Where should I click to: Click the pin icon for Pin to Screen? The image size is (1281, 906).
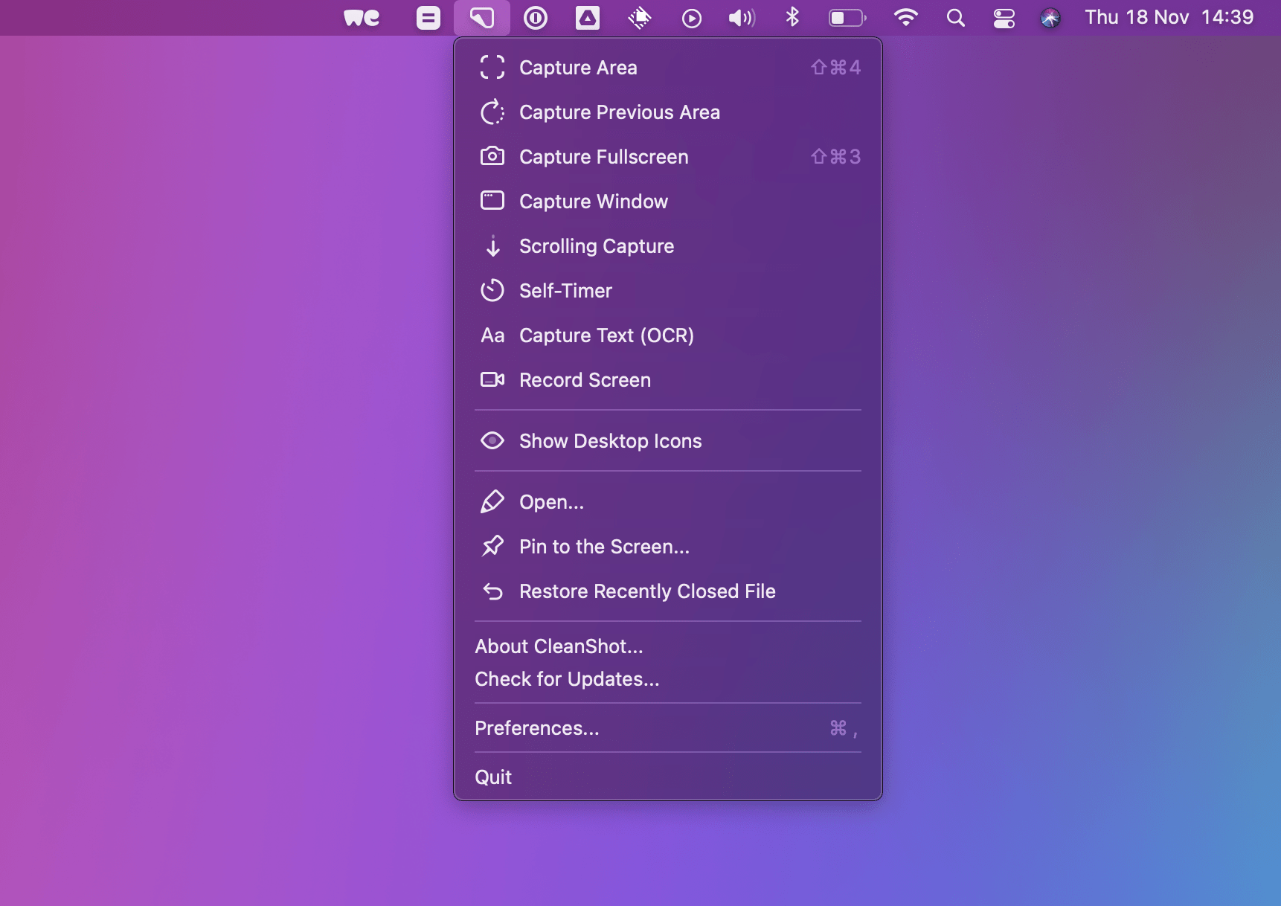(x=492, y=546)
